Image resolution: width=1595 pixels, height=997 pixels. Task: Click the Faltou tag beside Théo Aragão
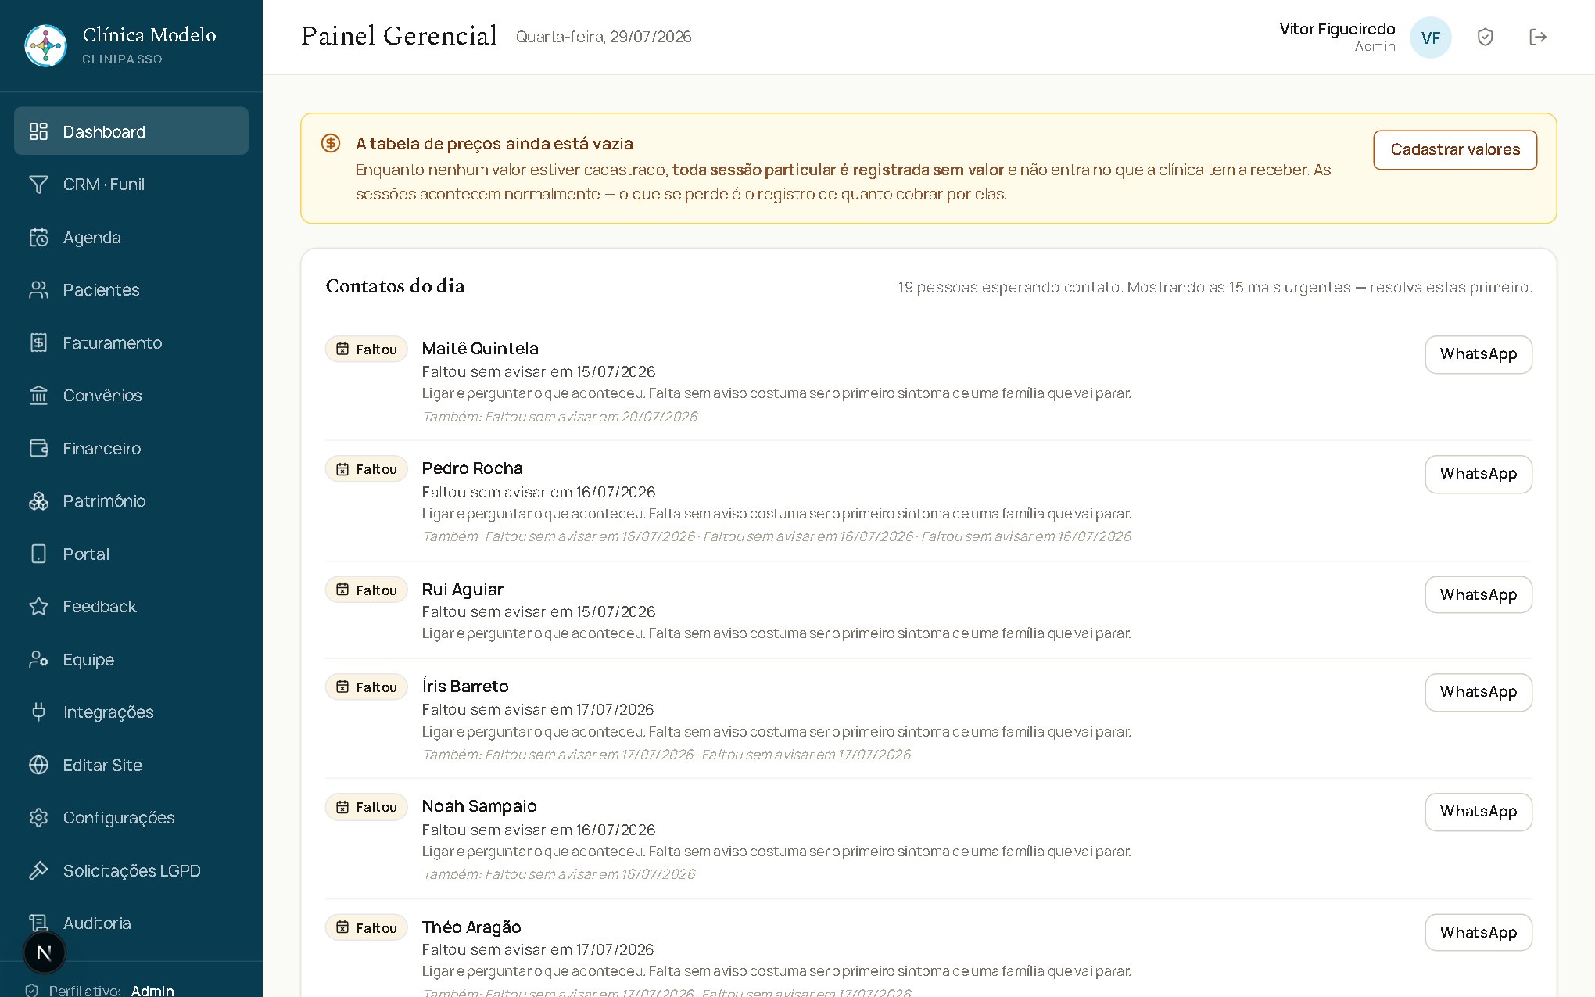point(366,928)
